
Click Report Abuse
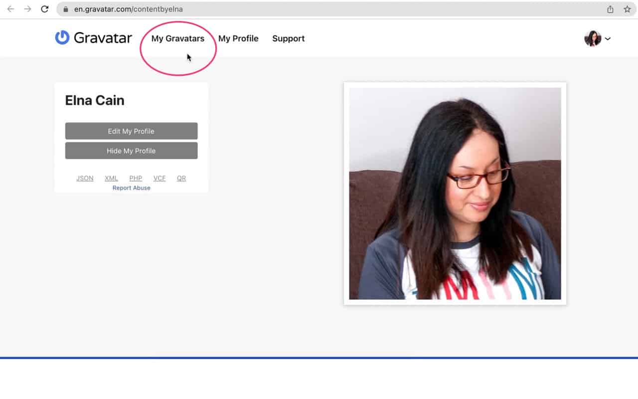pyautogui.click(x=131, y=188)
